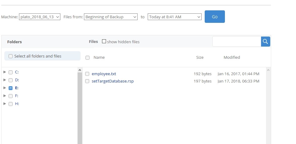Image resolution: width=296 pixels, height=144 pixels.
Task: Open the Today at 8:41 AM dropdown
Action: [x=174, y=17]
